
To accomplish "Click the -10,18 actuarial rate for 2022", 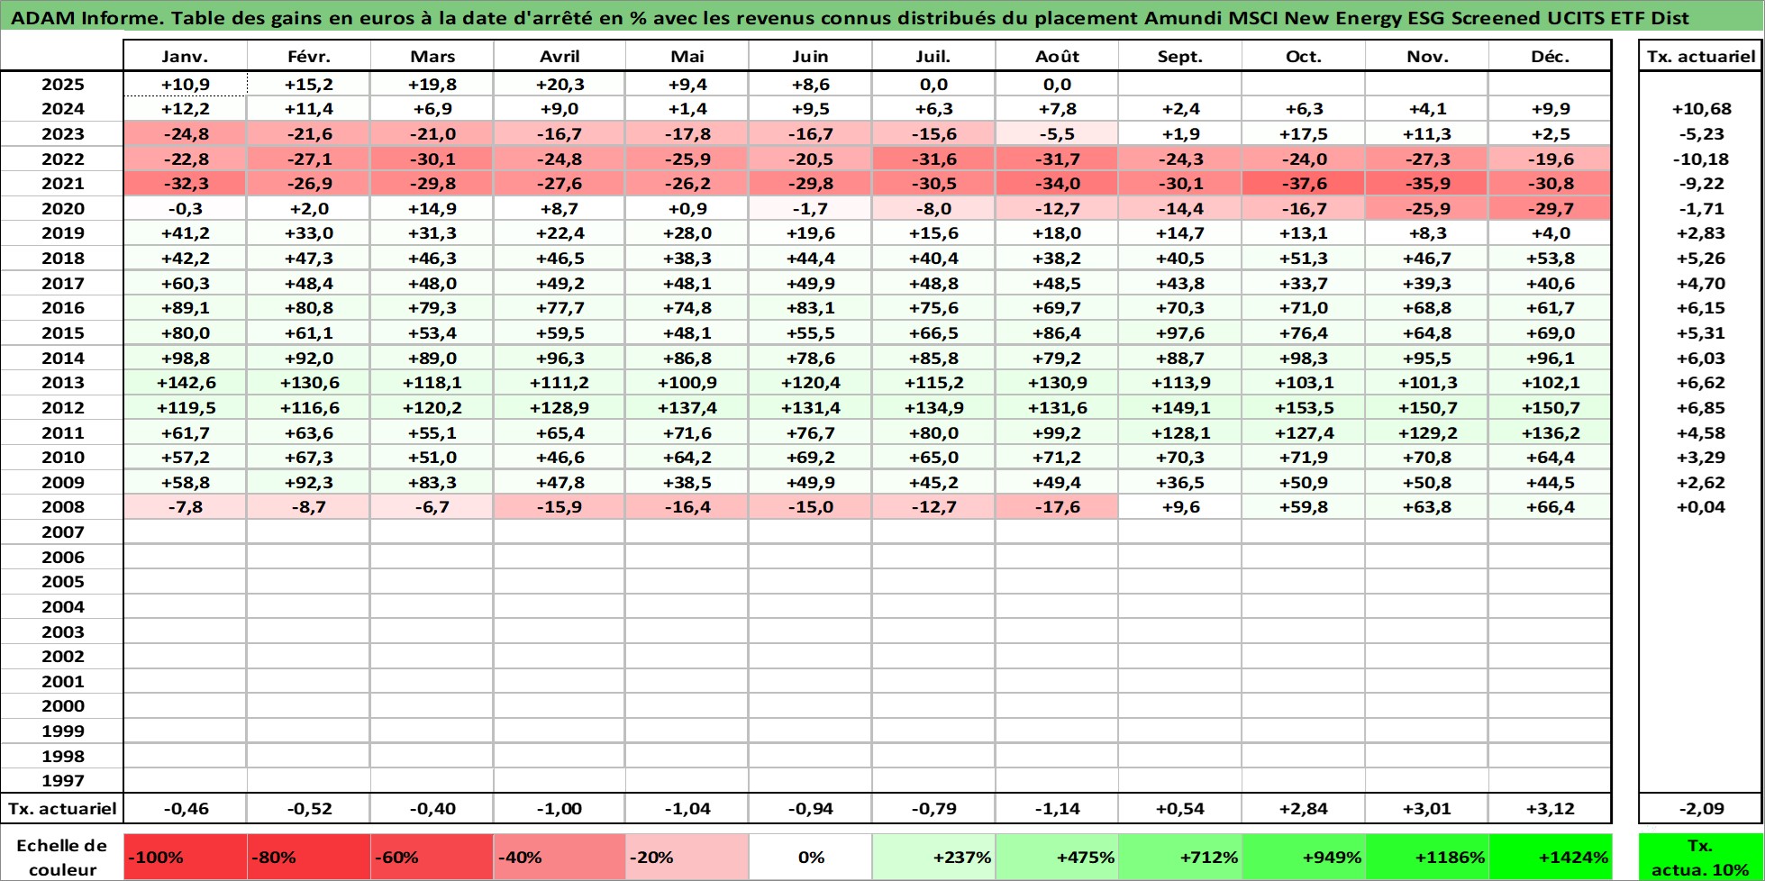I will [1701, 159].
